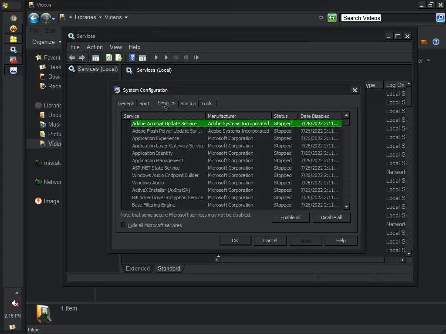
Task: Go forward in the Videos explorer window
Action: (x=46, y=18)
